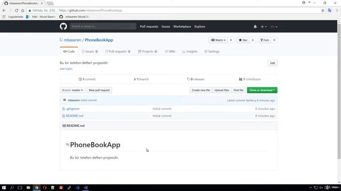Click 'Initial commit' message in README.md row

coord(162,116)
